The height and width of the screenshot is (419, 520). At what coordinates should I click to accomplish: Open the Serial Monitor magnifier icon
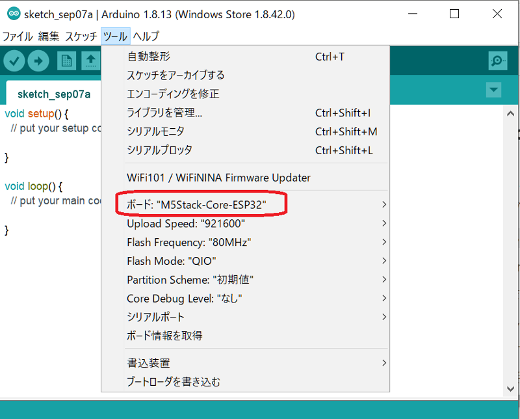[x=498, y=61]
